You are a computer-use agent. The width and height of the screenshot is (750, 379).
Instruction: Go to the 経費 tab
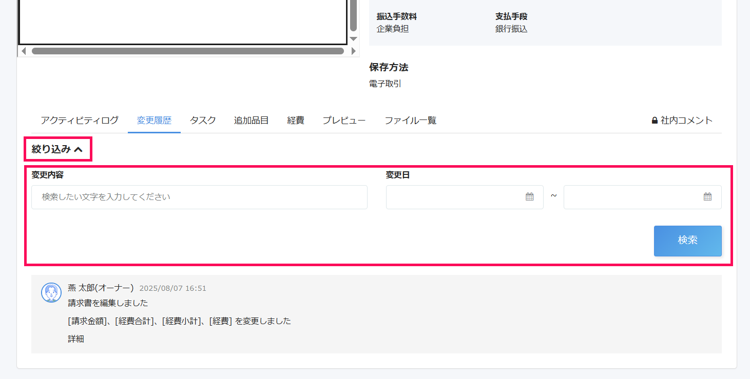(x=296, y=121)
